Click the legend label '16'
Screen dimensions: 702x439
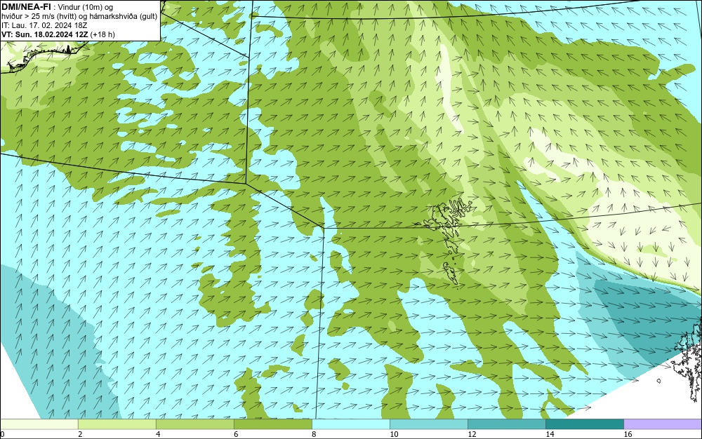[628, 434]
